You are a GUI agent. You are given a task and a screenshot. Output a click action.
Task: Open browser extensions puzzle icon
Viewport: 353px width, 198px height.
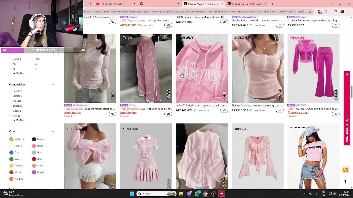tap(326, 12)
